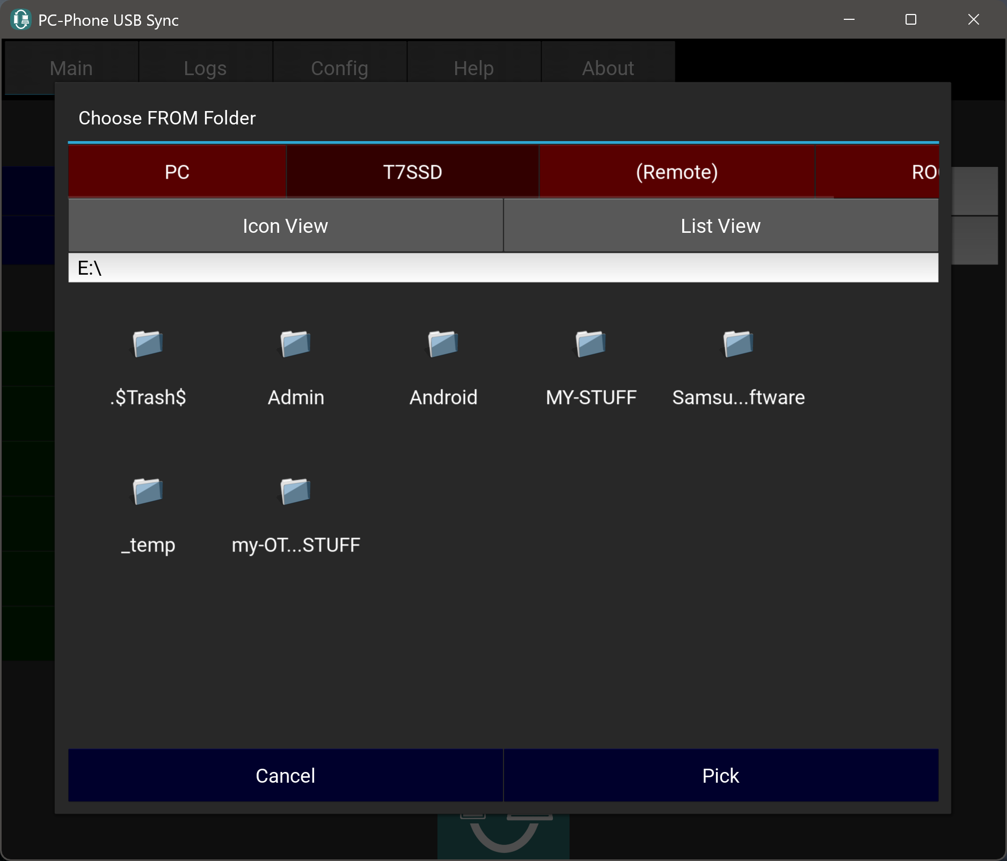Screen dimensions: 1007x861
Task: Select the my-OT...STUFF folder icon
Action: coord(295,491)
